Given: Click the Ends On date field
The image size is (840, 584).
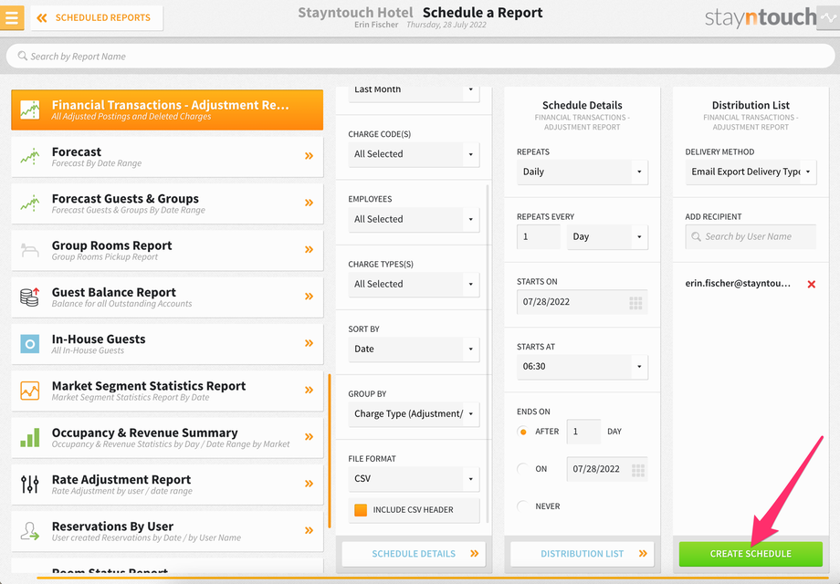Looking at the screenshot, I should coord(607,469).
